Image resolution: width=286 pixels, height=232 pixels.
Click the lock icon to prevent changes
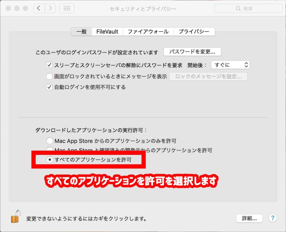pyautogui.click(x=16, y=217)
